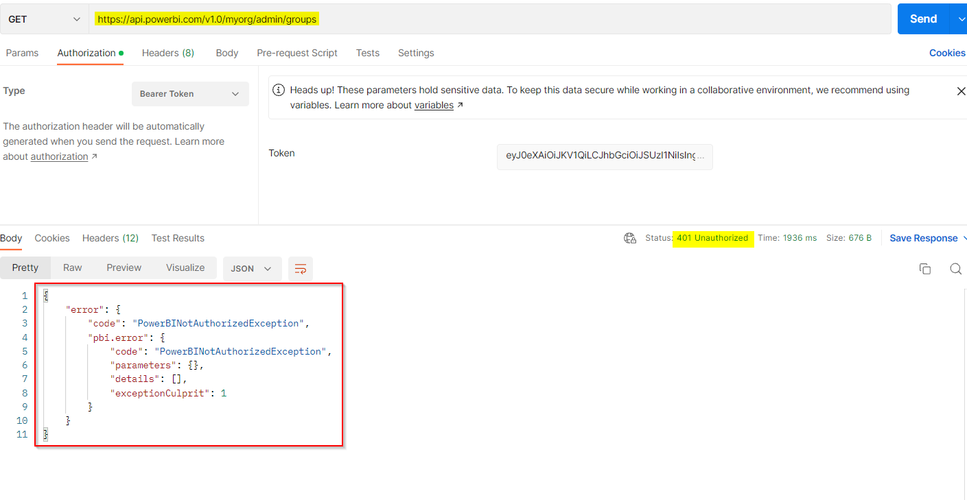This screenshot has height=500, width=967.
Task: Switch to the Test Results tab
Action: [x=178, y=238]
